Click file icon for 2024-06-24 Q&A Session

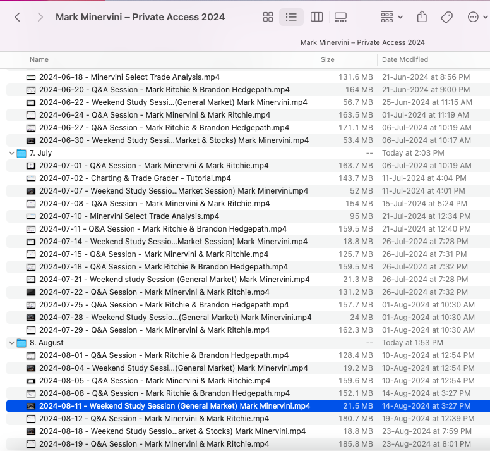click(30, 115)
